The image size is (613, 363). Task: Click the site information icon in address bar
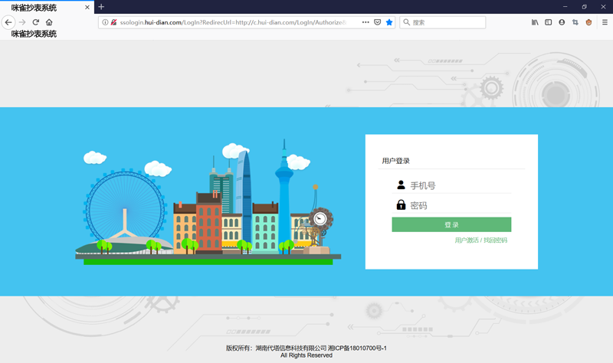(x=104, y=23)
